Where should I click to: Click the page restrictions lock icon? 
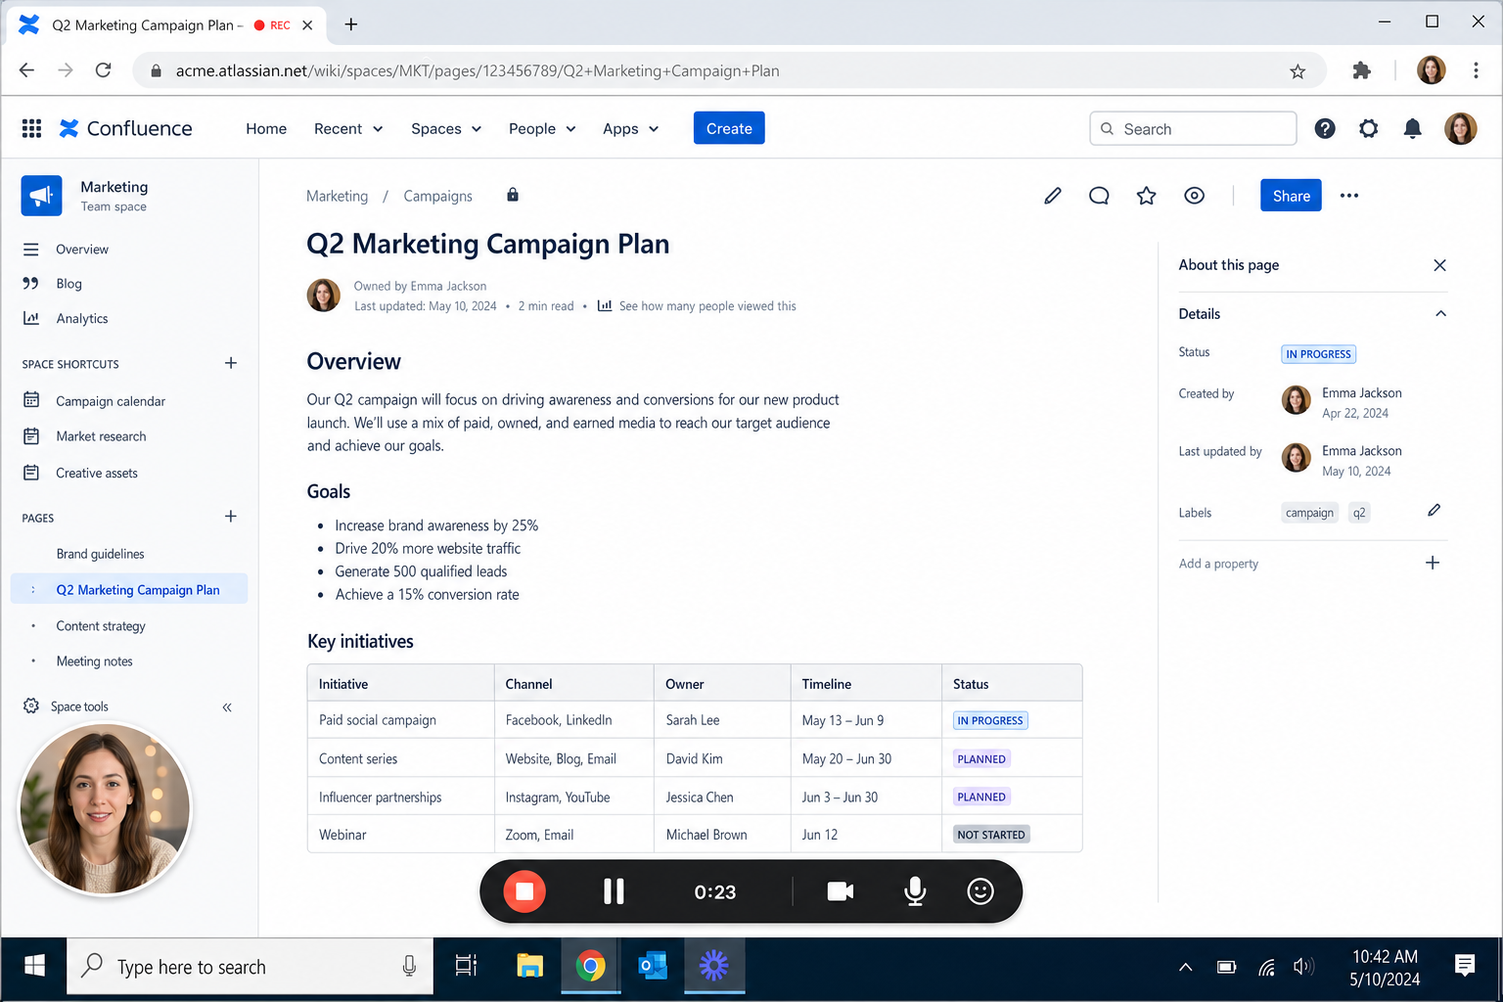[513, 195]
